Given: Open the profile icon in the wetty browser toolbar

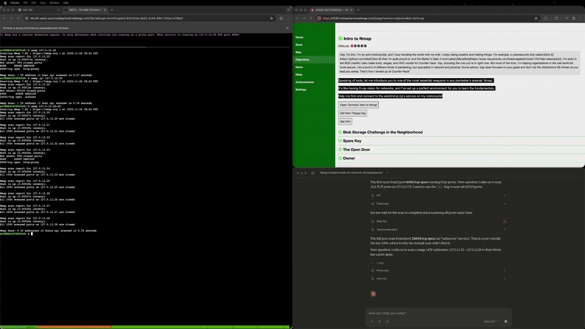Looking at the screenshot, I should pyautogui.click(x=281, y=18).
